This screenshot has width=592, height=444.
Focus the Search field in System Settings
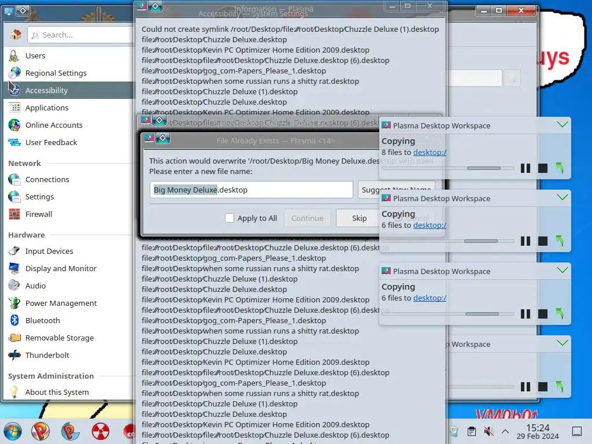(80, 35)
